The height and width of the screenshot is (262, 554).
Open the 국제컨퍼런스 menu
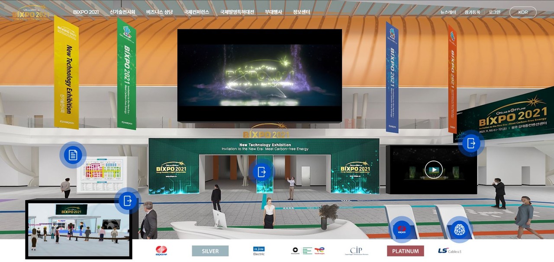(196, 12)
